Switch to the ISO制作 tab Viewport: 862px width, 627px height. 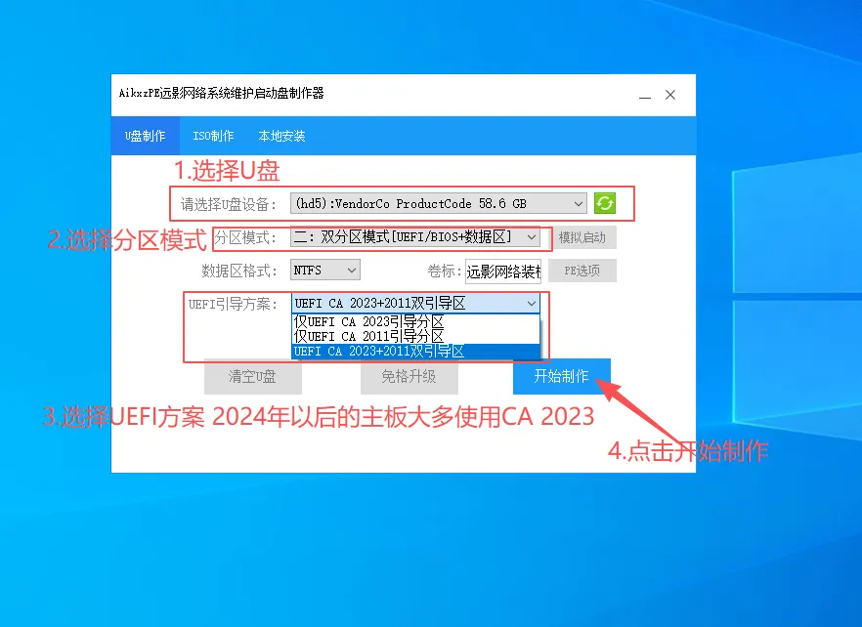213,136
